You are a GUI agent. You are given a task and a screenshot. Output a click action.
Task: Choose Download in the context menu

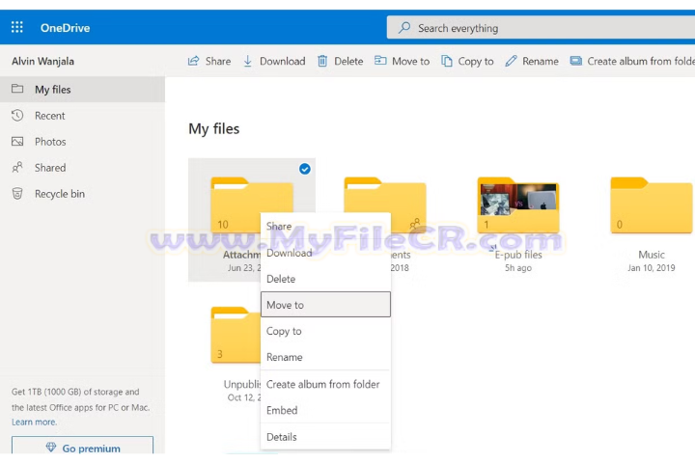[326, 253]
